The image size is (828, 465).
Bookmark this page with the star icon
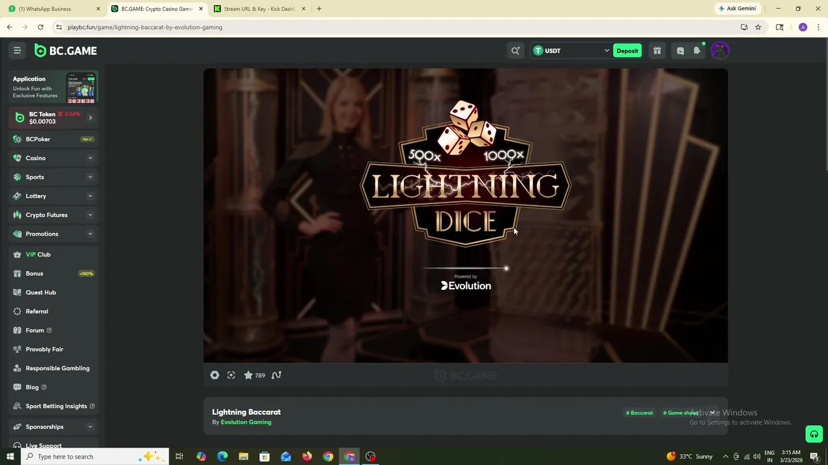758,27
